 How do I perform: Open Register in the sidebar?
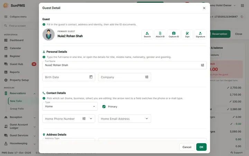[15, 56]
